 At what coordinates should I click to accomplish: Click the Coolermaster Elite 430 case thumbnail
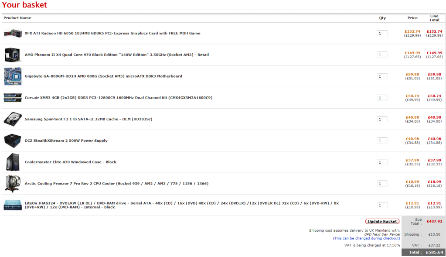point(13,162)
